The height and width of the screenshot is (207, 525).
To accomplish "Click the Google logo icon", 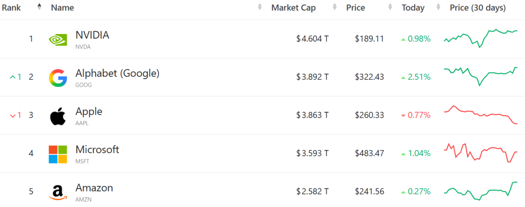I will tap(58, 78).
